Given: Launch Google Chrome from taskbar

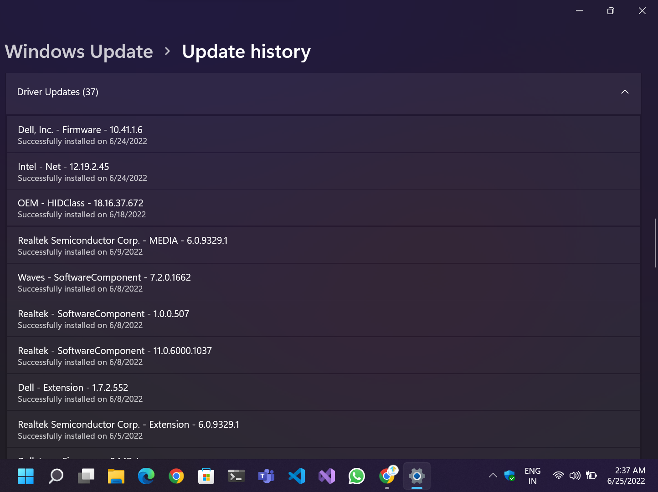Looking at the screenshot, I should [176, 476].
